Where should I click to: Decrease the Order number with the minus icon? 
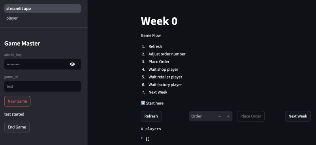click(220, 116)
